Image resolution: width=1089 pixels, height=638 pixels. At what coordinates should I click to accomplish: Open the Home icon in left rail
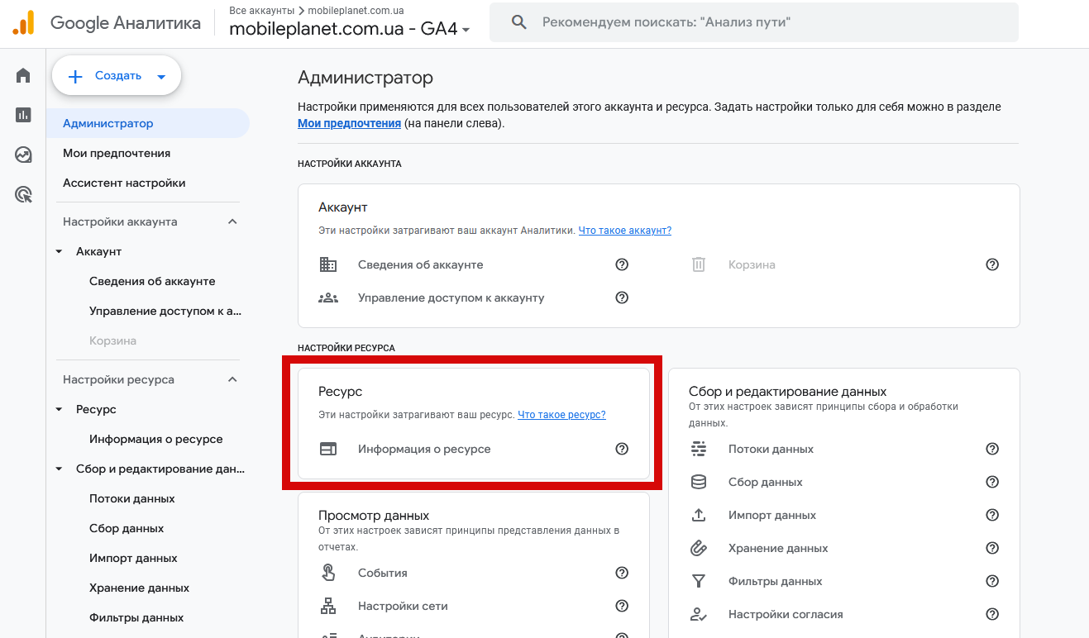(x=23, y=76)
